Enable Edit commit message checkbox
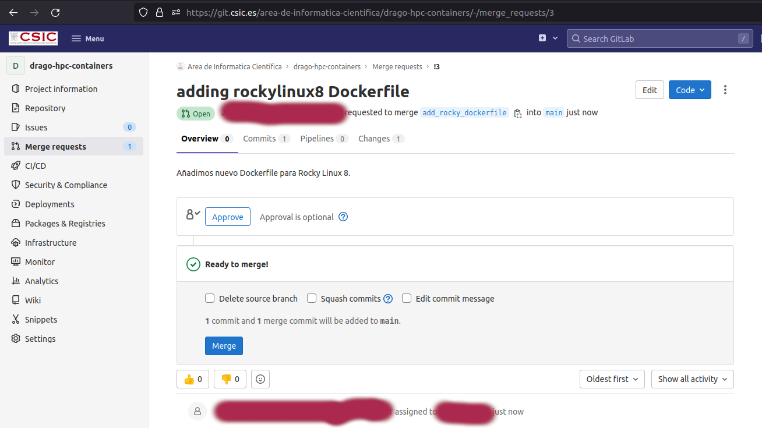 pos(407,298)
